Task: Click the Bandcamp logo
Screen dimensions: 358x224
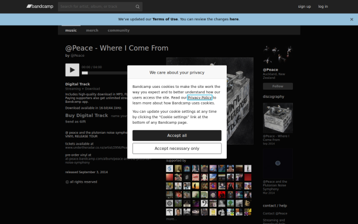Action: click(x=40, y=7)
